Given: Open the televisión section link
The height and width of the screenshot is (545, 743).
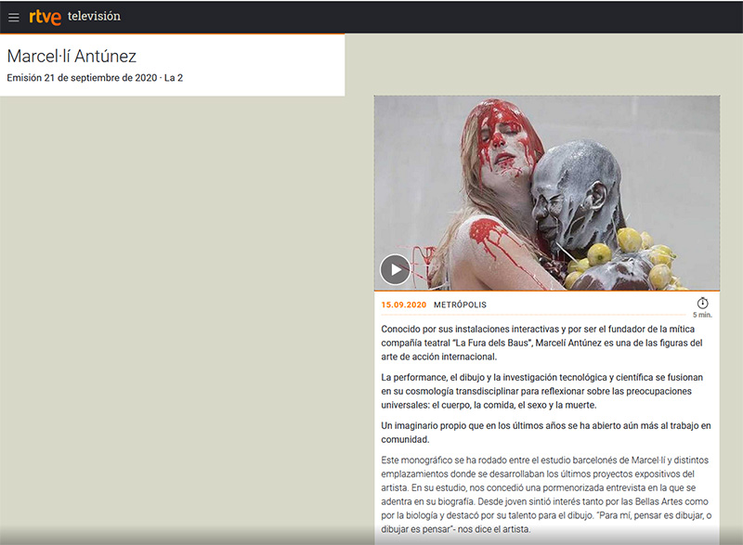Looking at the screenshot, I should [94, 16].
